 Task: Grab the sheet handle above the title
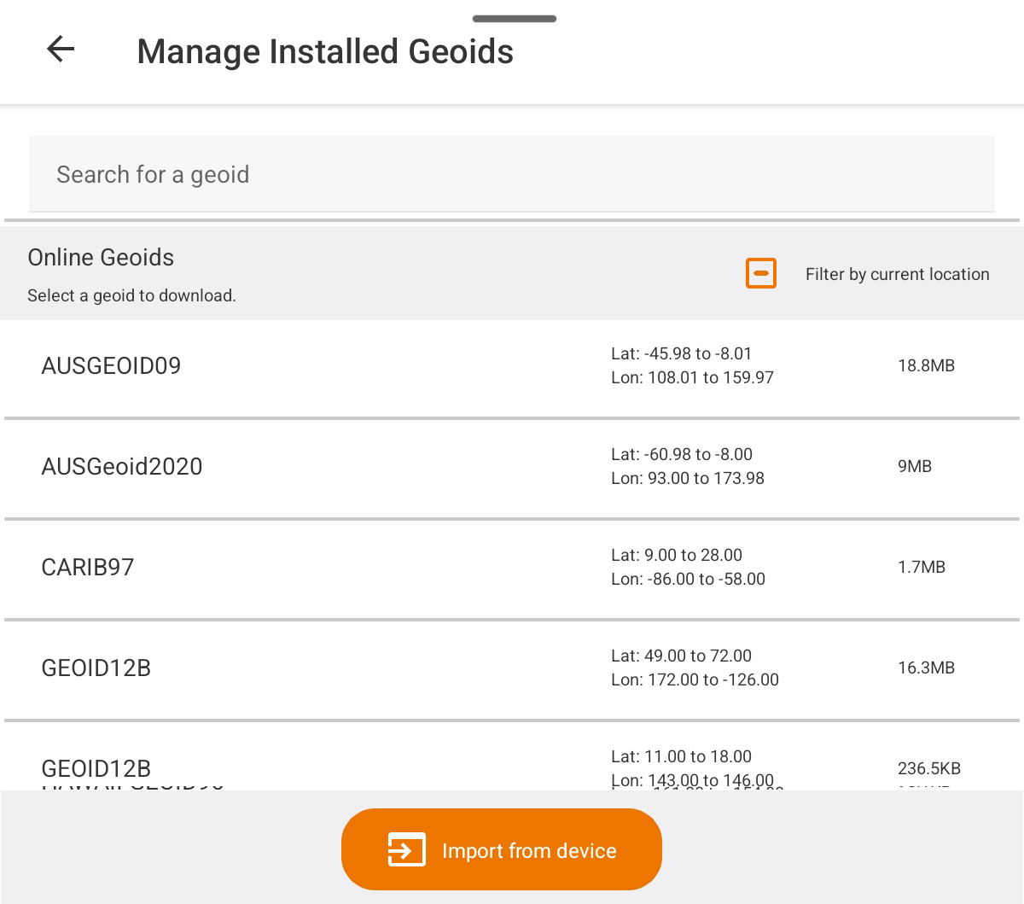tap(515, 18)
